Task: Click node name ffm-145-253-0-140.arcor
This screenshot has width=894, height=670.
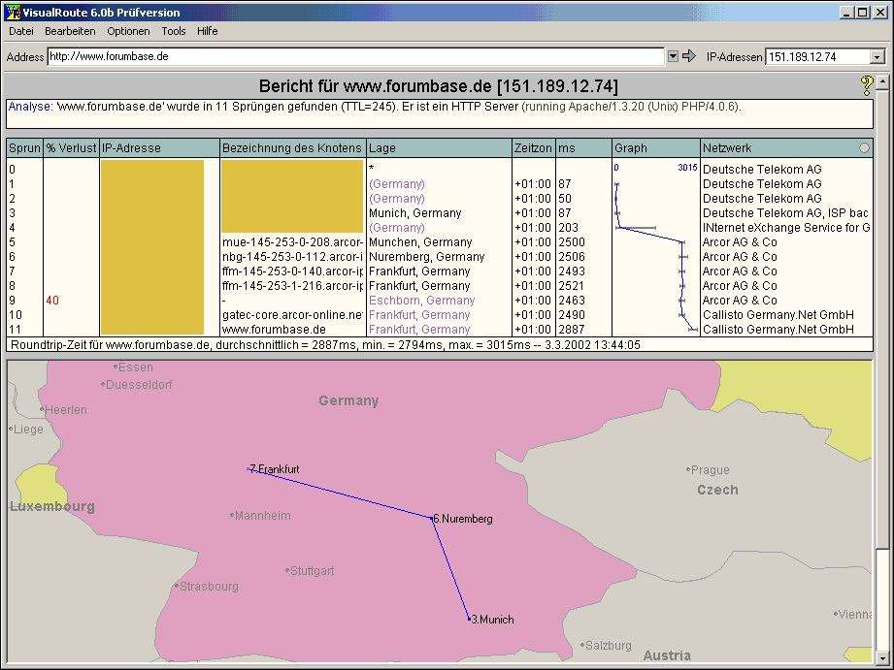Action: 292,271
